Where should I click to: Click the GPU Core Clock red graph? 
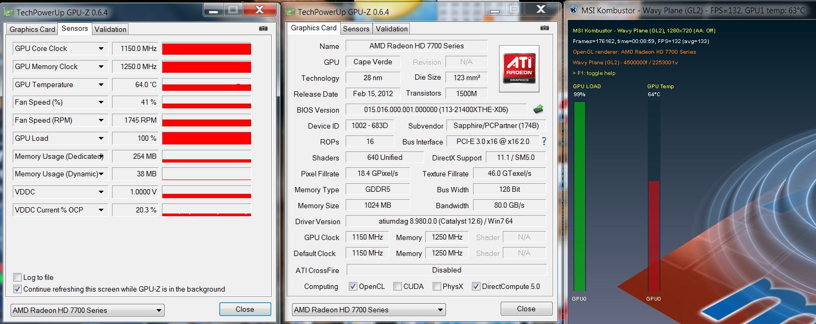(207, 49)
